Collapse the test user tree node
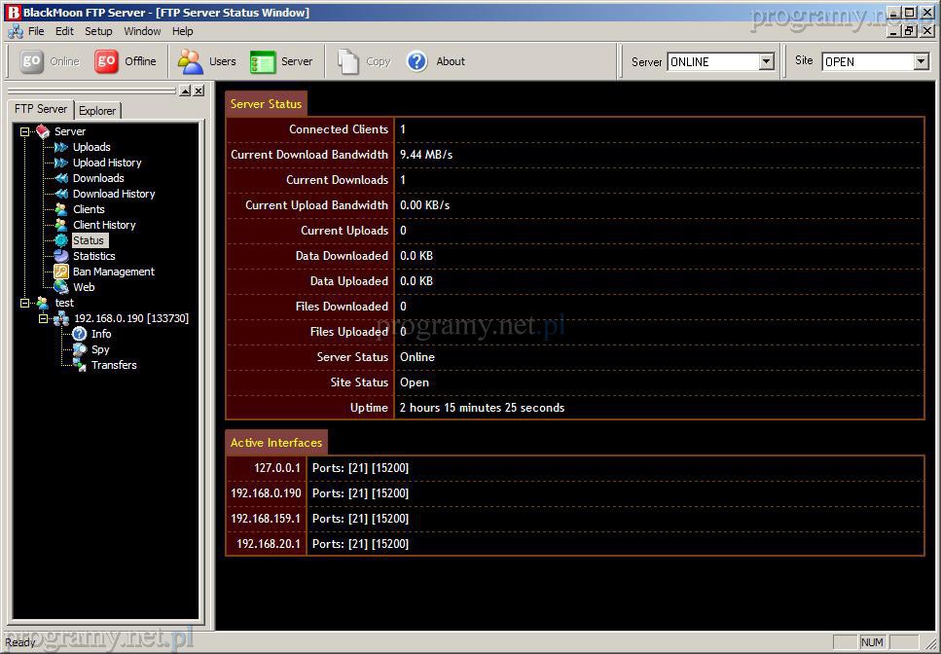The width and height of the screenshot is (941, 654). [25, 303]
